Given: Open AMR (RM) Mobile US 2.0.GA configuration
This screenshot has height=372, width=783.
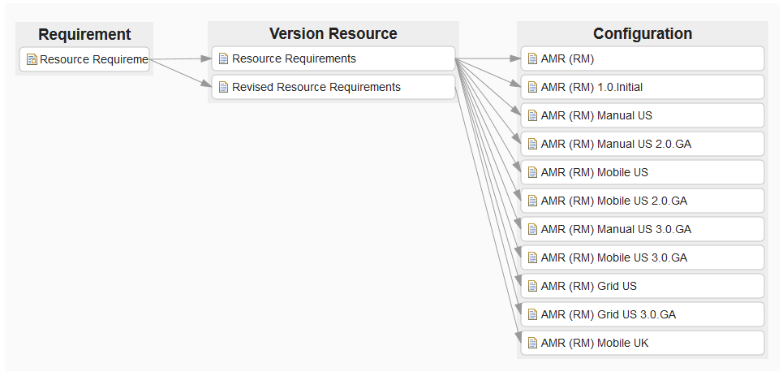Looking at the screenshot, I should [613, 201].
